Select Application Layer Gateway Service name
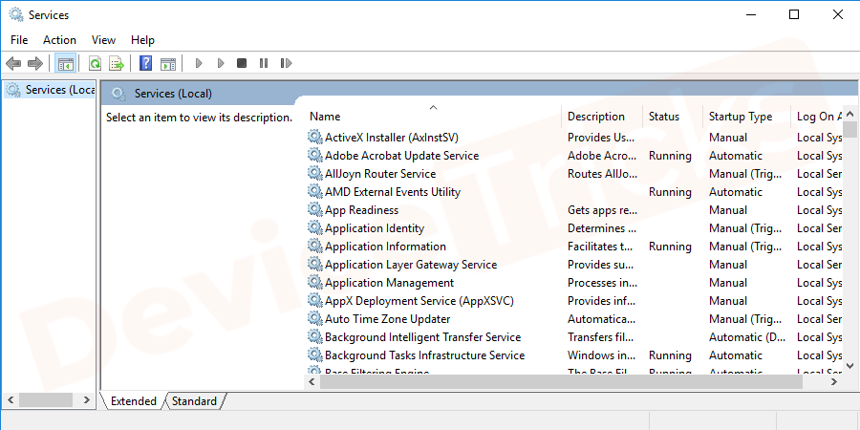This screenshot has height=430, width=860. click(x=411, y=264)
